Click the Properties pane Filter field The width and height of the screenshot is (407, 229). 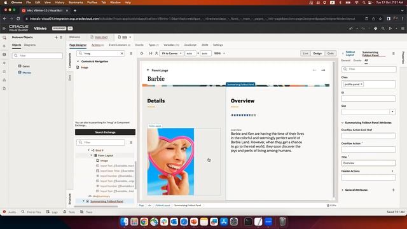pyautogui.click(x=369, y=69)
